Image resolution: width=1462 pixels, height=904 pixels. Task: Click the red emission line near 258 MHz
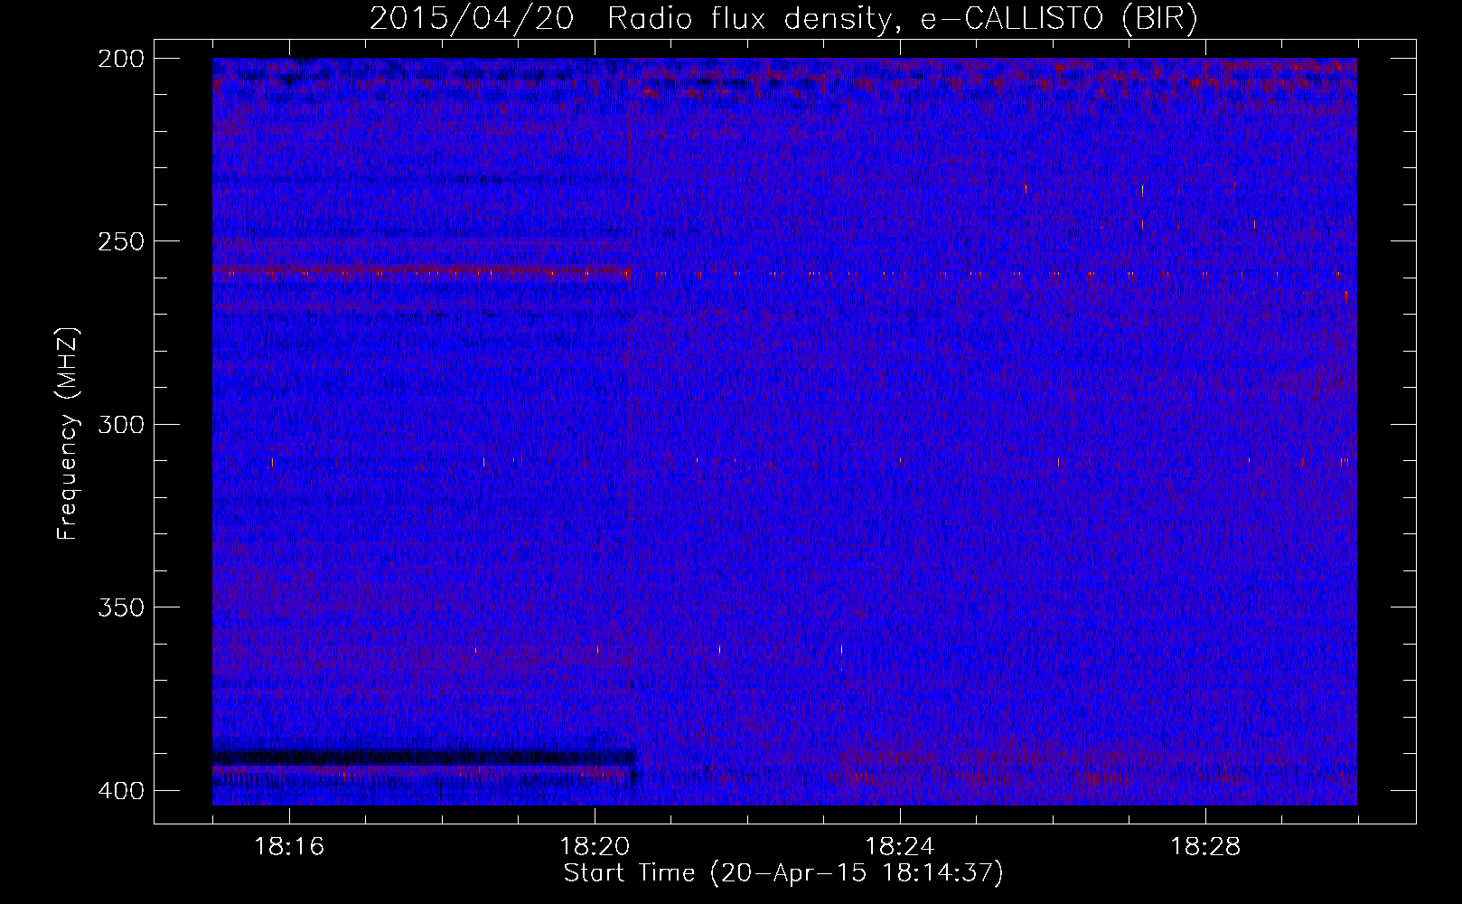(x=421, y=270)
